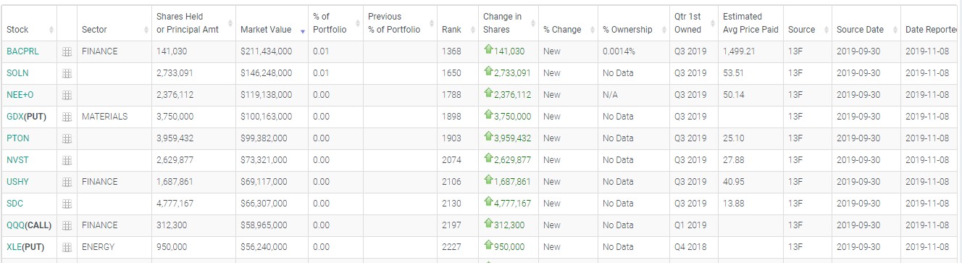Open the PTON stock link
The height and width of the screenshot is (263, 962).
[18, 138]
